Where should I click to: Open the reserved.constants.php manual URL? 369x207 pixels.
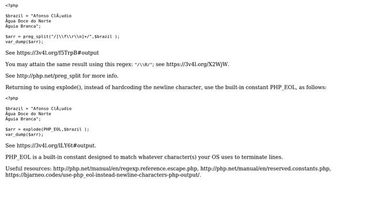click(265, 168)
